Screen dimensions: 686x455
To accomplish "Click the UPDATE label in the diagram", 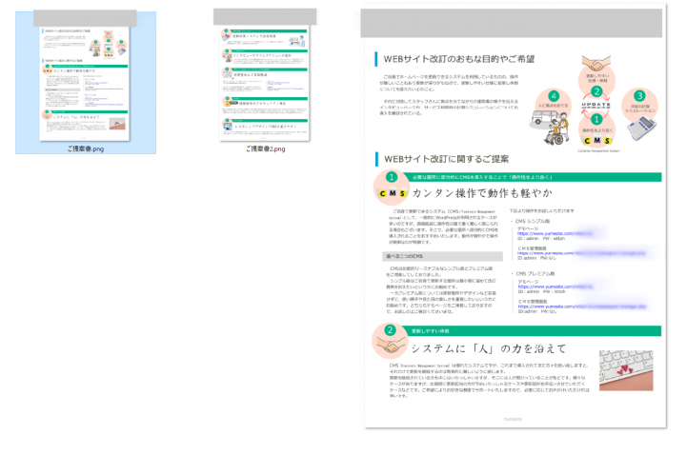I will coord(595,106).
